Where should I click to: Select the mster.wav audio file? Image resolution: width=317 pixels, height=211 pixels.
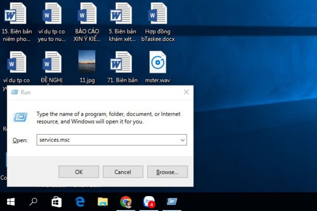click(157, 63)
